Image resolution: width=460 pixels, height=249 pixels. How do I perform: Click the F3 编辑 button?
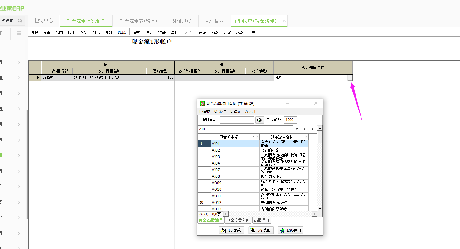click(231, 230)
